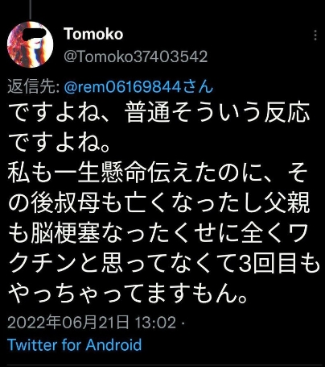The width and height of the screenshot is (325, 367).
Task: Click the short second line ですよね。
Action: click(x=59, y=143)
